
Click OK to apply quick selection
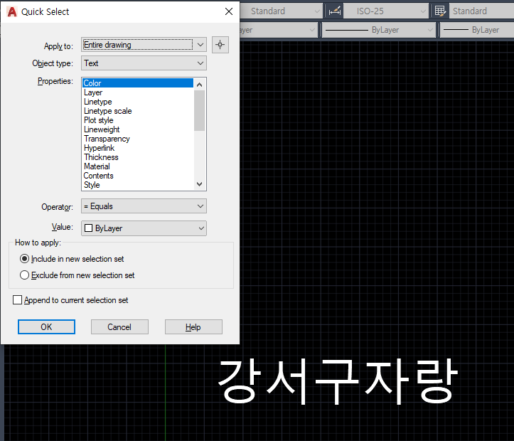46,327
